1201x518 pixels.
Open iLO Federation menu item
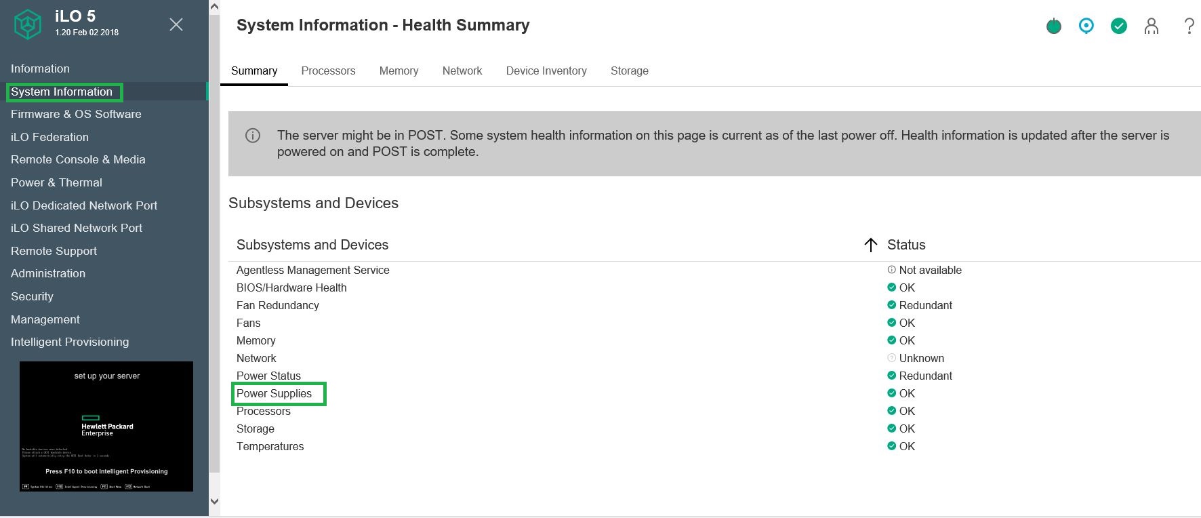(49, 137)
